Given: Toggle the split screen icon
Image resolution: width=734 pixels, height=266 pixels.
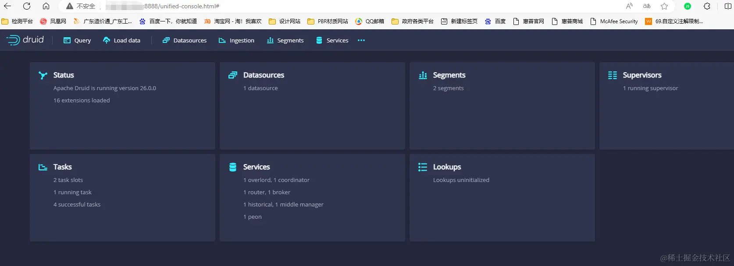Looking at the screenshot, I should click(728, 6).
